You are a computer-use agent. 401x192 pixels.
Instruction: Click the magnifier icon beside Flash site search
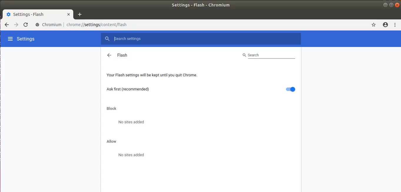244,55
